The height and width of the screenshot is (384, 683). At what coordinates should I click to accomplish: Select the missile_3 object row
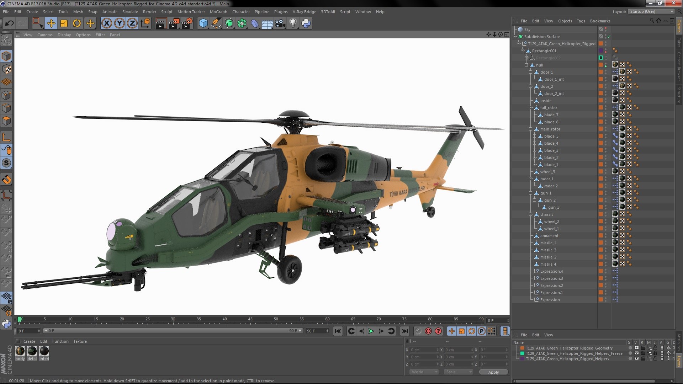tap(548, 250)
